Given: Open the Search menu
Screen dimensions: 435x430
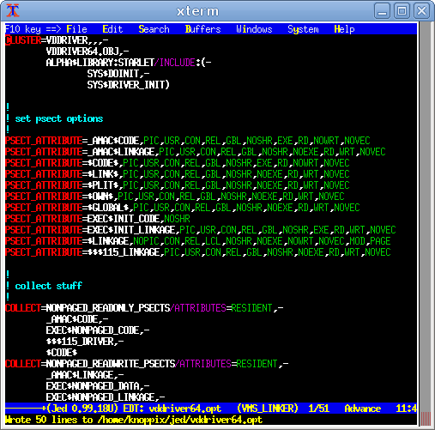Looking at the screenshot, I should pos(154,29).
